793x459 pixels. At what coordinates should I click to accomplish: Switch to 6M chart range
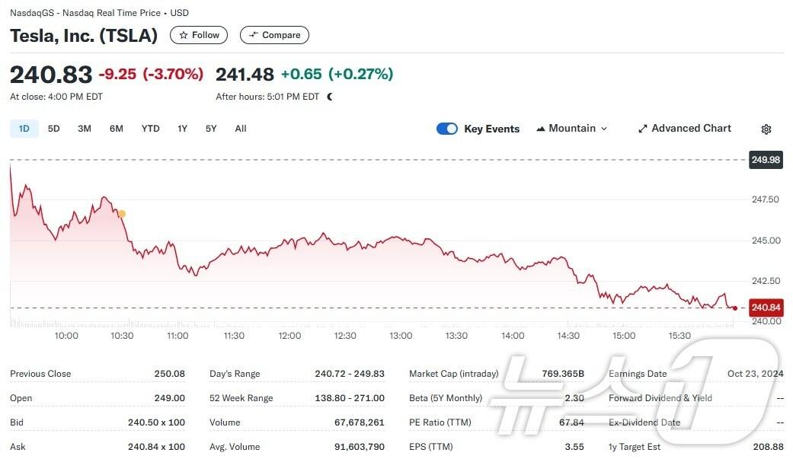[116, 129]
